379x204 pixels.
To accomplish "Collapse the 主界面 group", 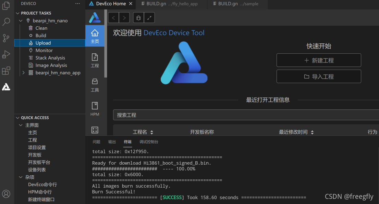I will pos(21,125).
